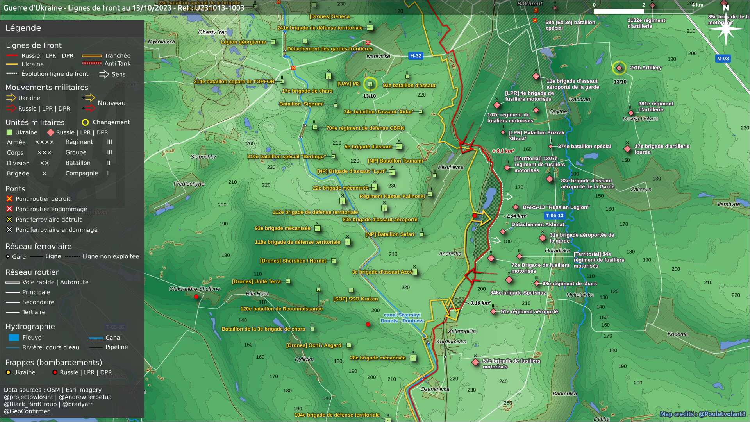Click the destroyed road bridge legend icon
750x422 pixels.
[9, 199]
